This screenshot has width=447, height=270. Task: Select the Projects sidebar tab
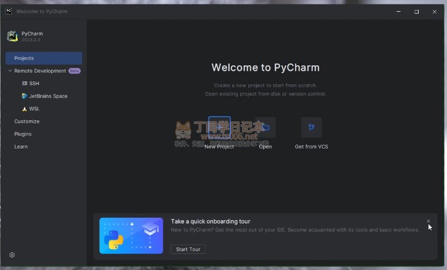(x=43, y=58)
